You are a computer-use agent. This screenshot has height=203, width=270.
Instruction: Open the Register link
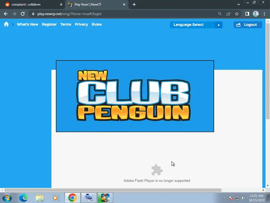pos(49,24)
